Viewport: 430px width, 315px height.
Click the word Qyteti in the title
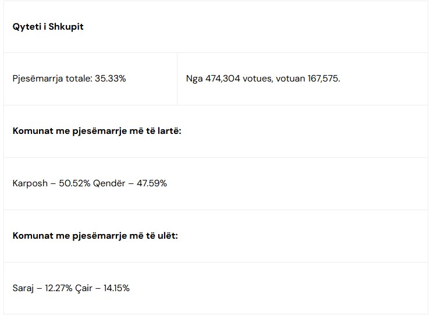26,27
